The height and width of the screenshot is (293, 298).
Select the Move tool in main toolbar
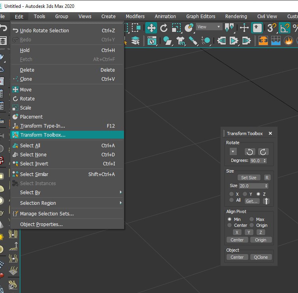click(151, 28)
